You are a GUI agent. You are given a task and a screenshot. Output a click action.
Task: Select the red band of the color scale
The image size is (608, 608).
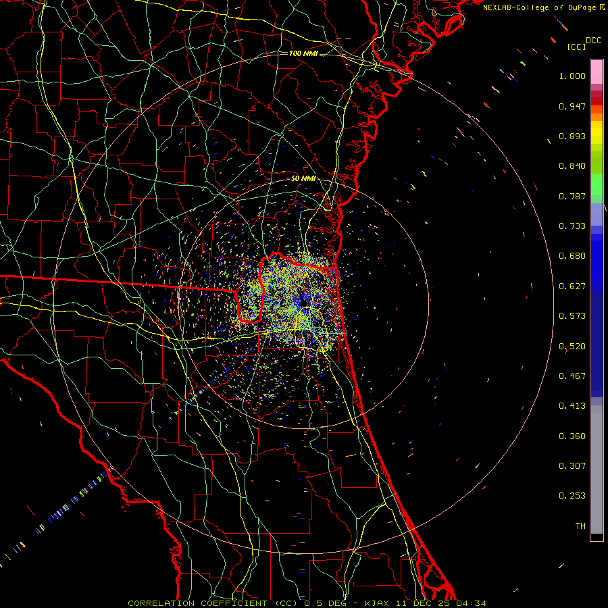597,101
